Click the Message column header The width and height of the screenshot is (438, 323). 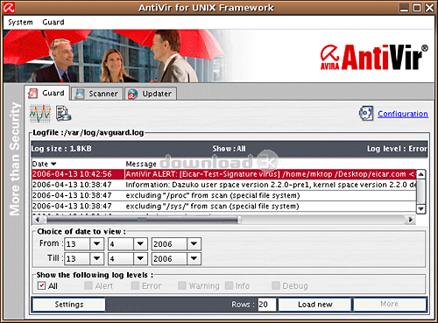141,164
